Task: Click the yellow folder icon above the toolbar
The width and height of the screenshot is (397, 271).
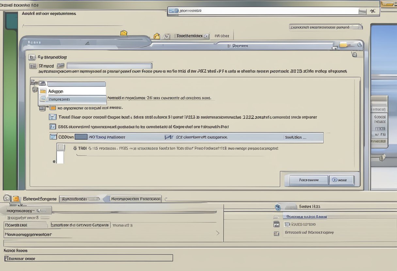Action: coord(124,33)
